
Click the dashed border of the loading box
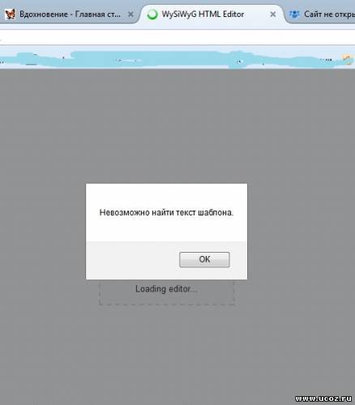pos(167,305)
